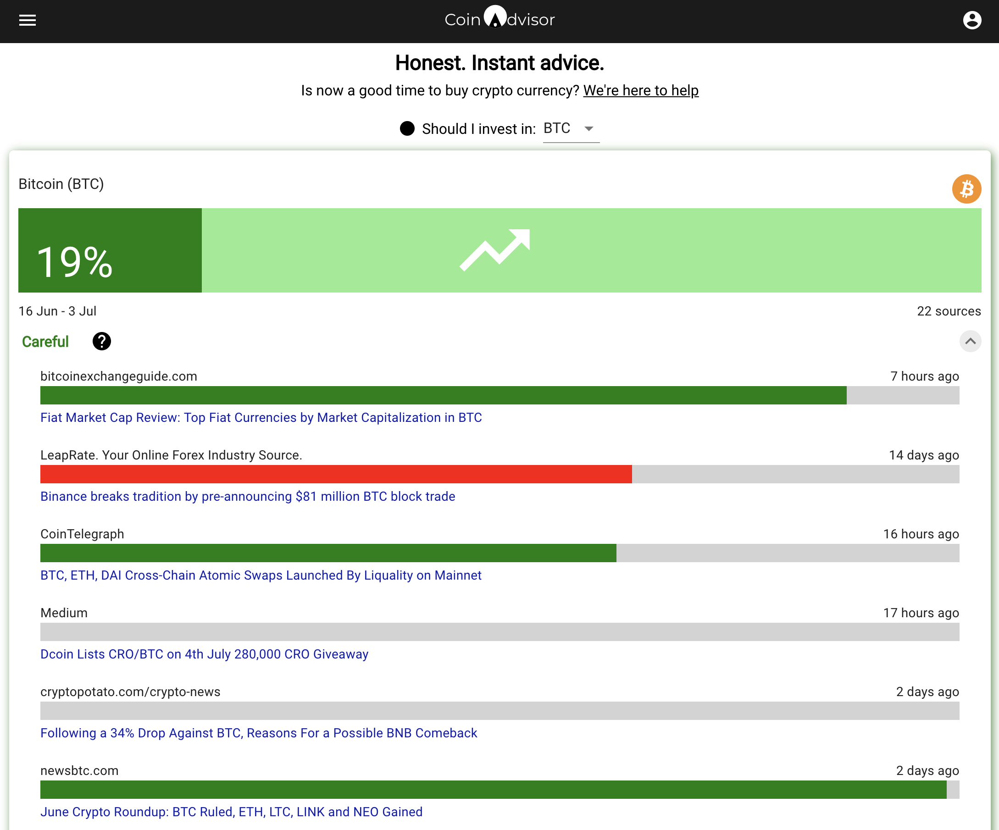Click the orange Bitcoin coin icon

pos(966,189)
